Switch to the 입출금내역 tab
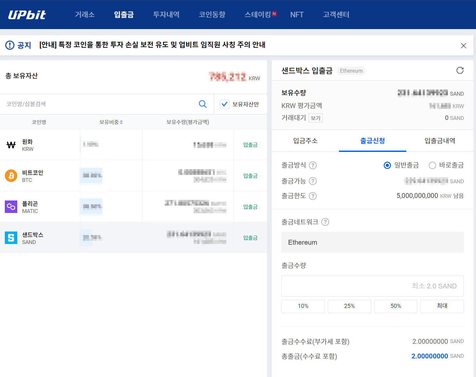The width and height of the screenshot is (476, 377). (440, 141)
